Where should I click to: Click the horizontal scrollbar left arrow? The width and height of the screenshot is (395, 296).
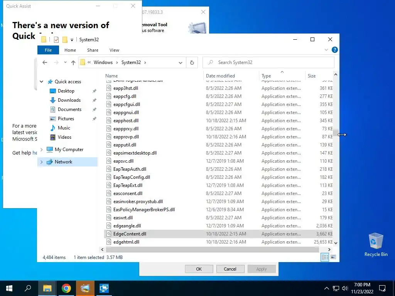point(102,249)
